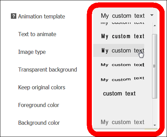Image resolution: width=167 pixels, height=137 pixels.
Task: Click the Keep original colors label
Action: click(42, 88)
